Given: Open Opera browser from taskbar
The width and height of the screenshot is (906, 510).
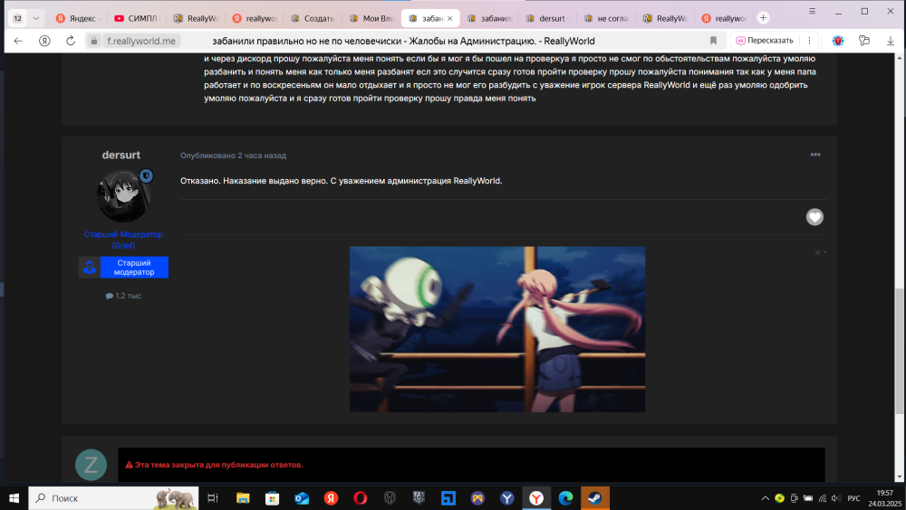Looking at the screenshot, I should [x=361, y=498].
